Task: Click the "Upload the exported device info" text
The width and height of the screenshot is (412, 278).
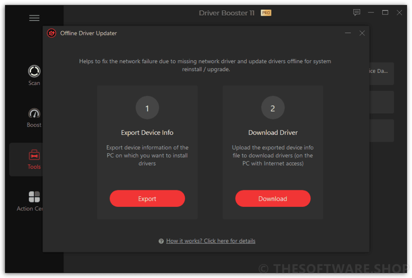Action: coord(273,155)
